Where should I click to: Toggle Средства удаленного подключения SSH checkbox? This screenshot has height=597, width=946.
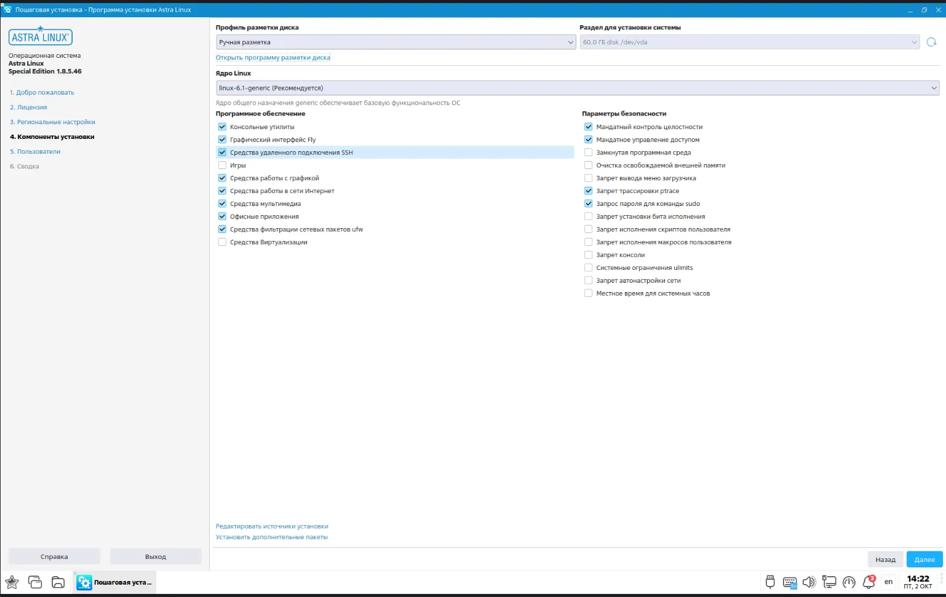click(x=222, y=152)
